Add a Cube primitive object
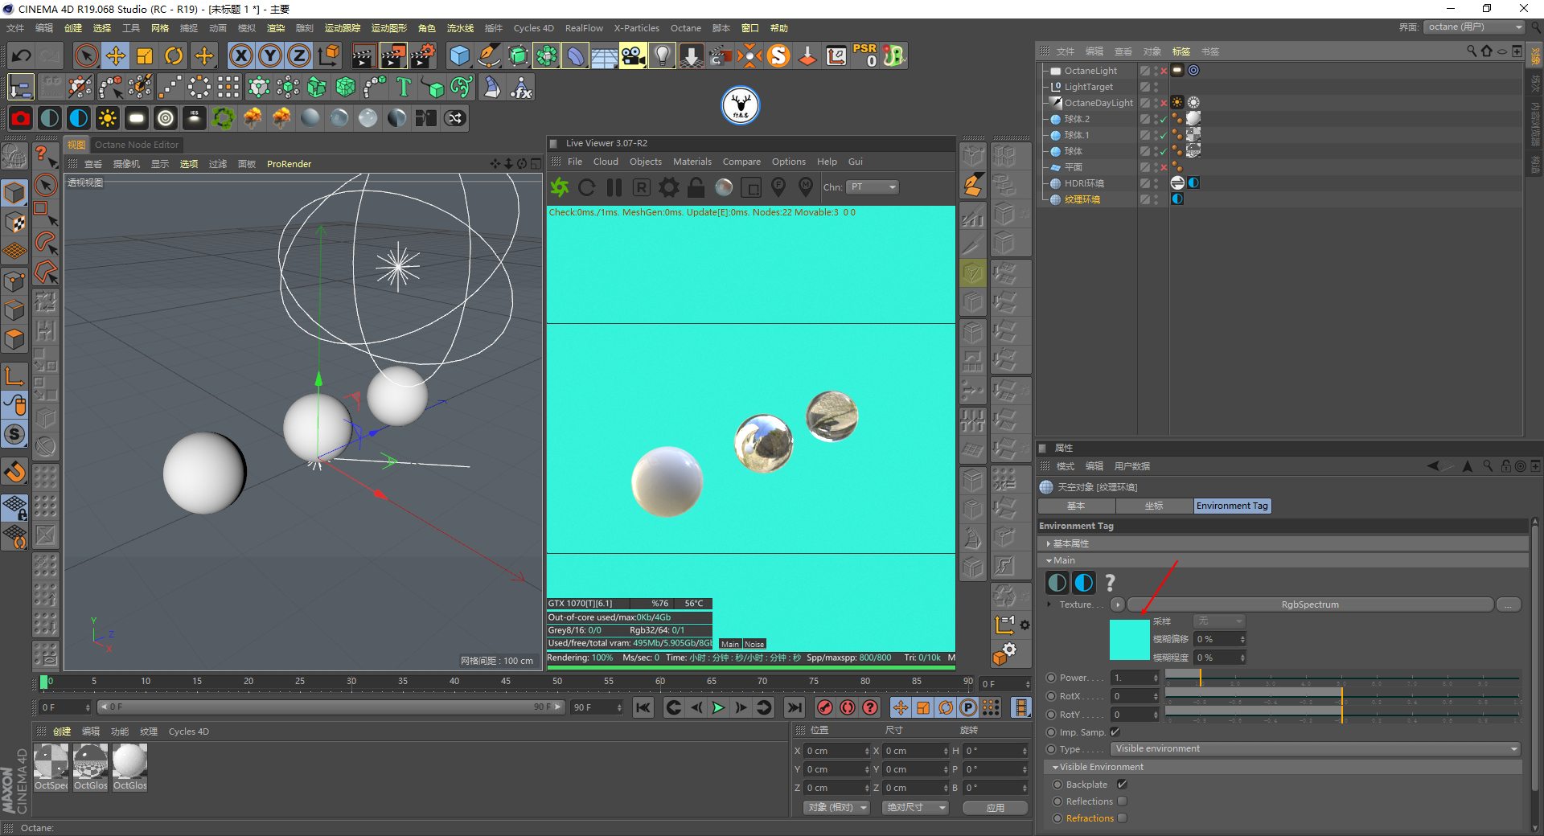Screen dimensions: 1544x836 coord(460,55)
